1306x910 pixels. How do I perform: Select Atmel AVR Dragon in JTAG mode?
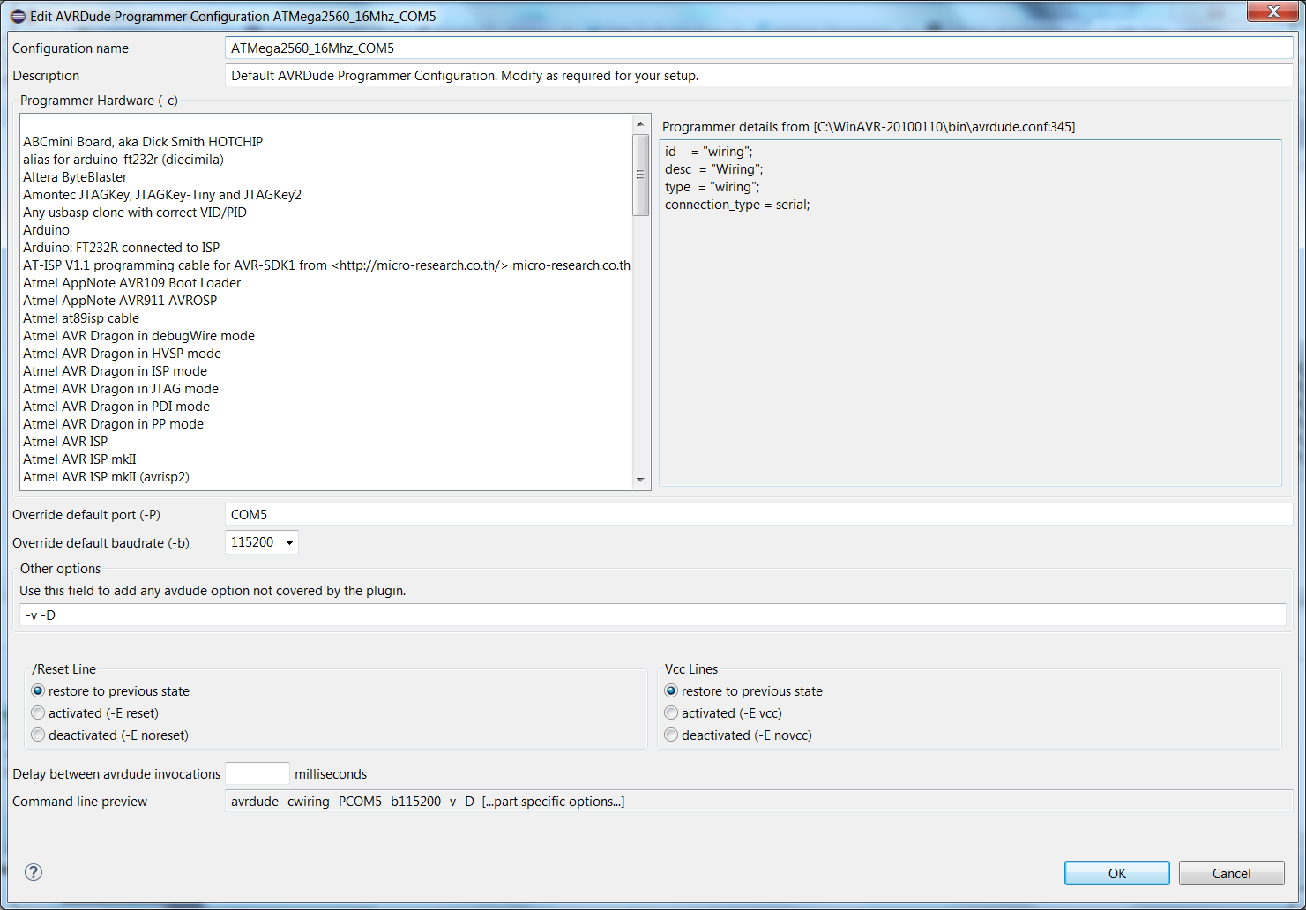121,389
